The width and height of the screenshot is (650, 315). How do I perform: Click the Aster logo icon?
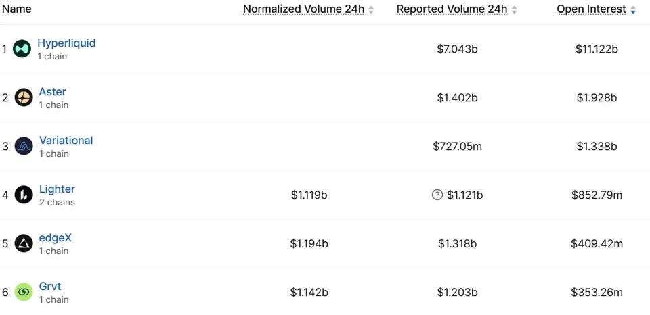tap(24, 98)
